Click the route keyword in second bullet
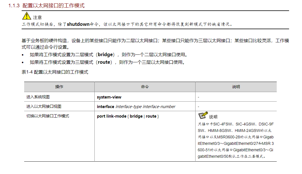This screenshot has height=174, width=302. pyautogui.click(x=104, y=62)
